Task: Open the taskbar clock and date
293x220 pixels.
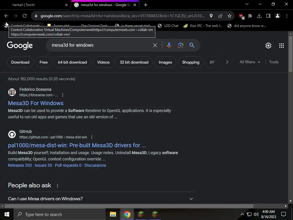Action: coord(268,214)
